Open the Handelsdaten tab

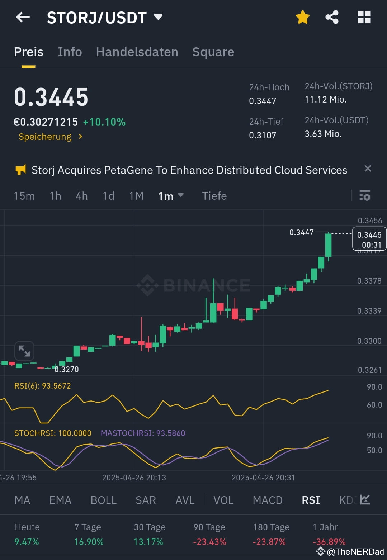[x=137, y=52]
